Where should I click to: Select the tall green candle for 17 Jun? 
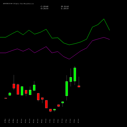[67, 89]
